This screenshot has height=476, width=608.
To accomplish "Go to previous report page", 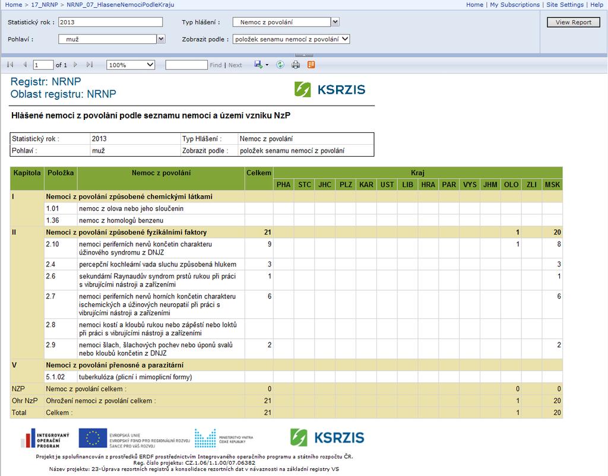I will coord(25,65).
